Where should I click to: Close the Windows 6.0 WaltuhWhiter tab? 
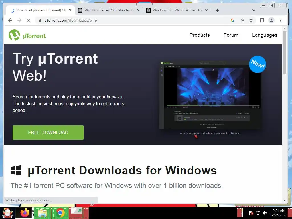click(x=206, y=10)
